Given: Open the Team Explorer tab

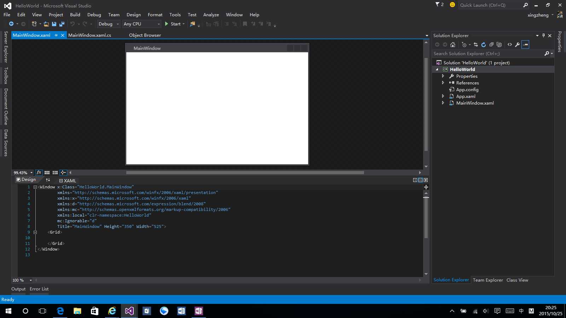Looking at the screenshot, I should 488,280.
